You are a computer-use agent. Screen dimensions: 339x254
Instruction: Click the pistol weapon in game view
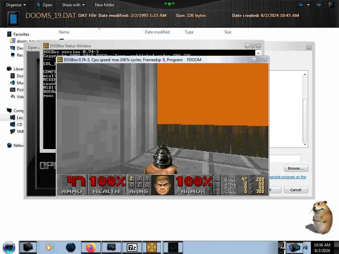pos(162,160)
